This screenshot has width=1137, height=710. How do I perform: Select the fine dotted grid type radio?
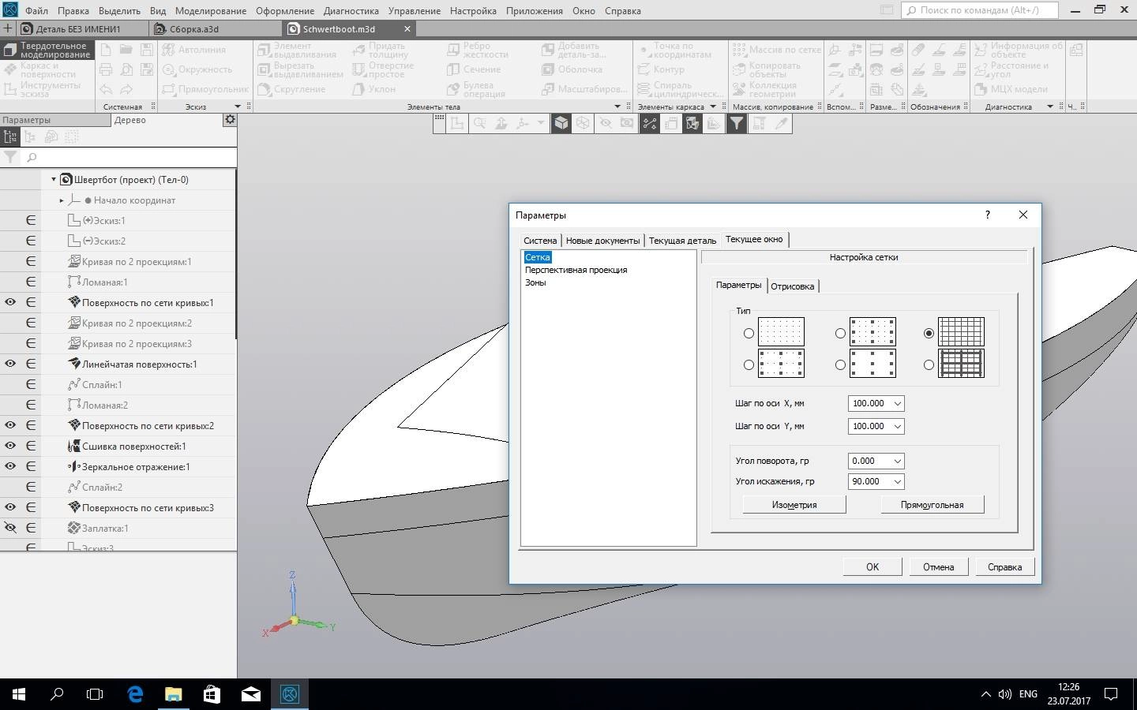click(749, 334)
